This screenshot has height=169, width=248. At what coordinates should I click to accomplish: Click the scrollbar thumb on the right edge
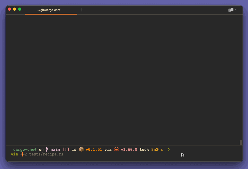[240, 142]
